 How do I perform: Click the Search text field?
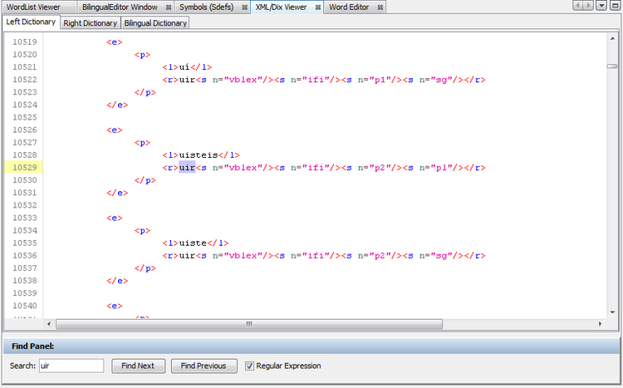pyautogui.click(x=71, y=366)
